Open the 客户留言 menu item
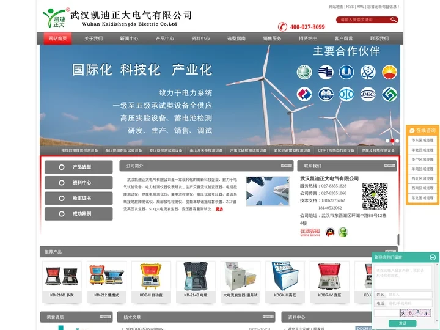This screenshot has height=330, width=440. coord(343,38)
